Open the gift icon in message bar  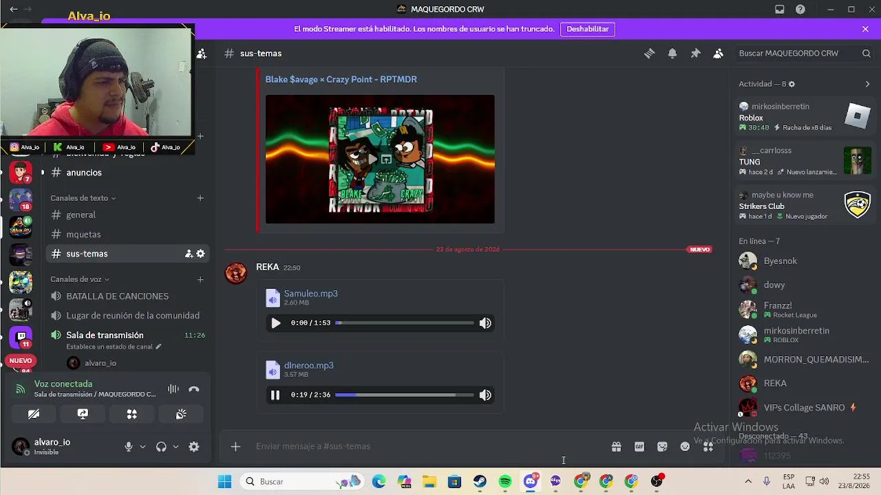[x=616, y=447]
